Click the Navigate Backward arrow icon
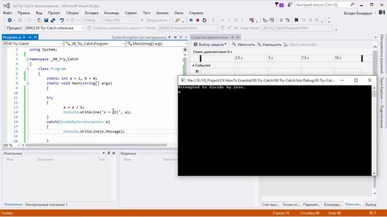This screenshot has width=387, height=217. [x=10, y=20]
